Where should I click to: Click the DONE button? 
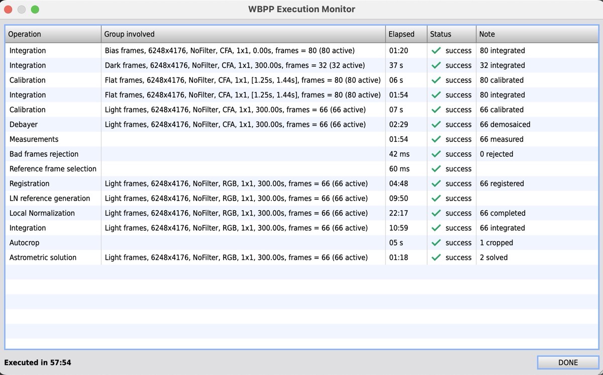[x=568, y=362]
